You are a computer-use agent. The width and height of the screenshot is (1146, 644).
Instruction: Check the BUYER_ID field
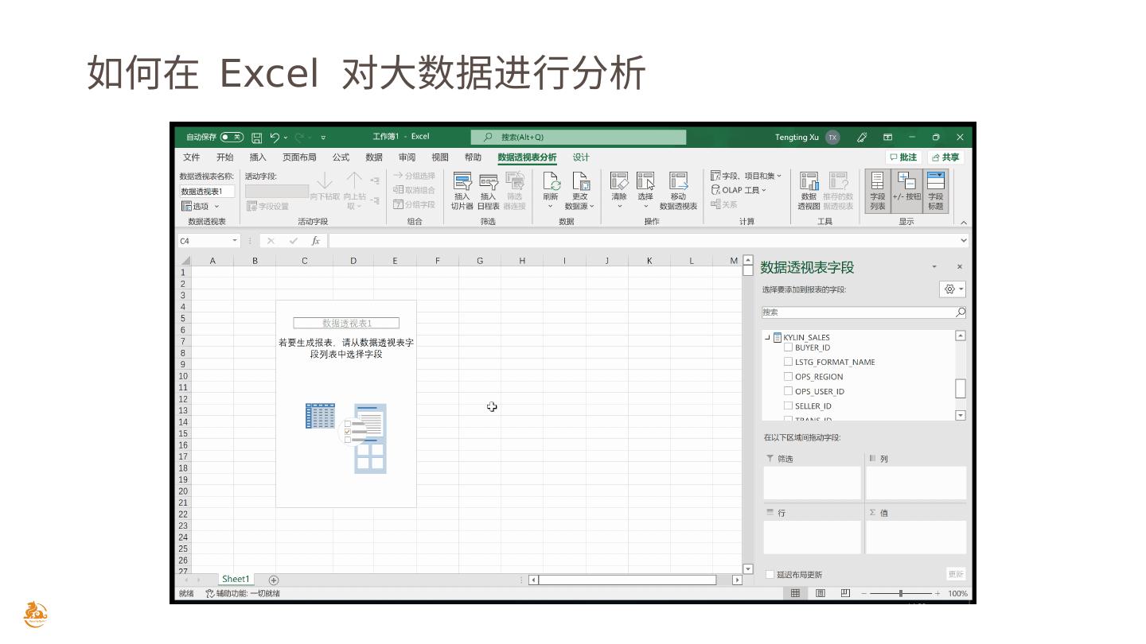pos(789,347)
